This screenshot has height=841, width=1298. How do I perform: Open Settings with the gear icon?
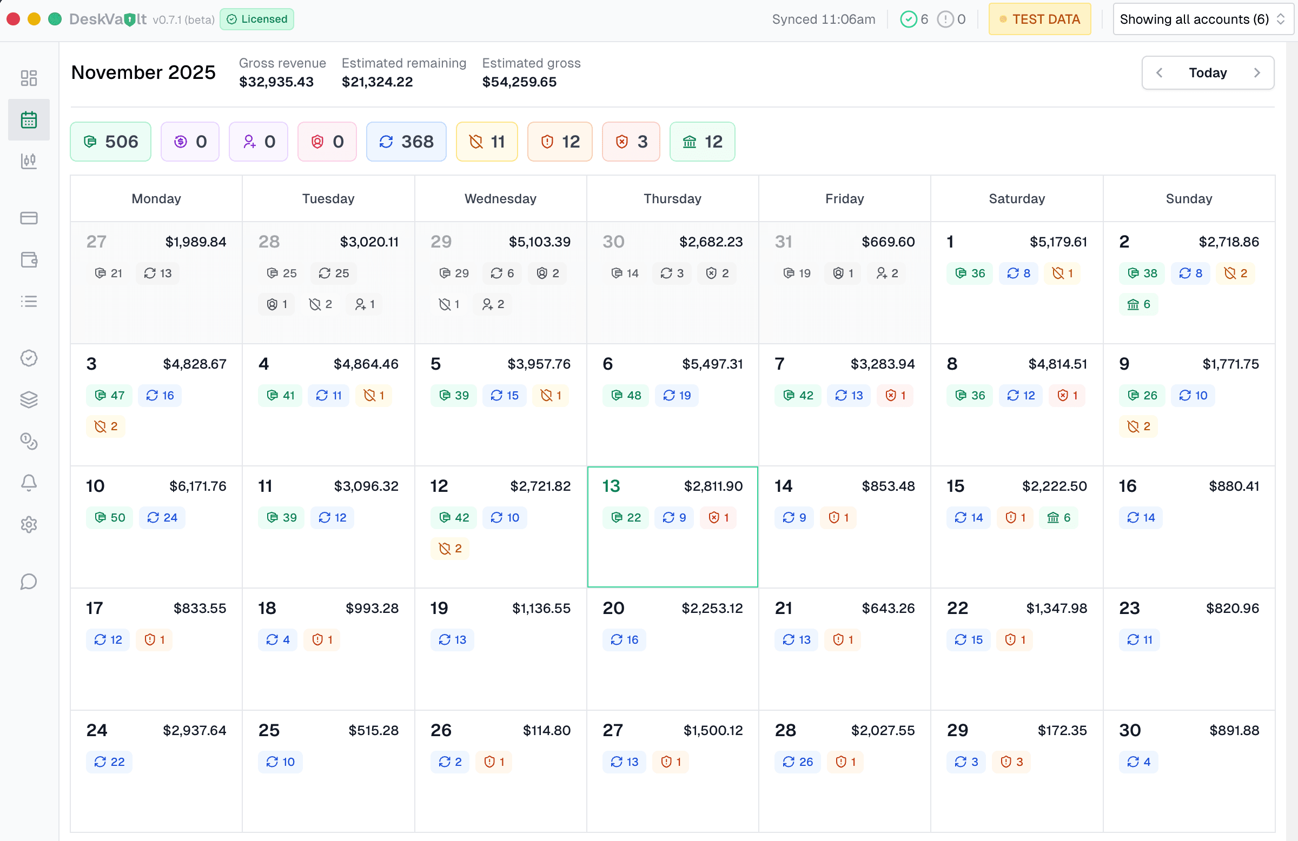pos(28,524)
